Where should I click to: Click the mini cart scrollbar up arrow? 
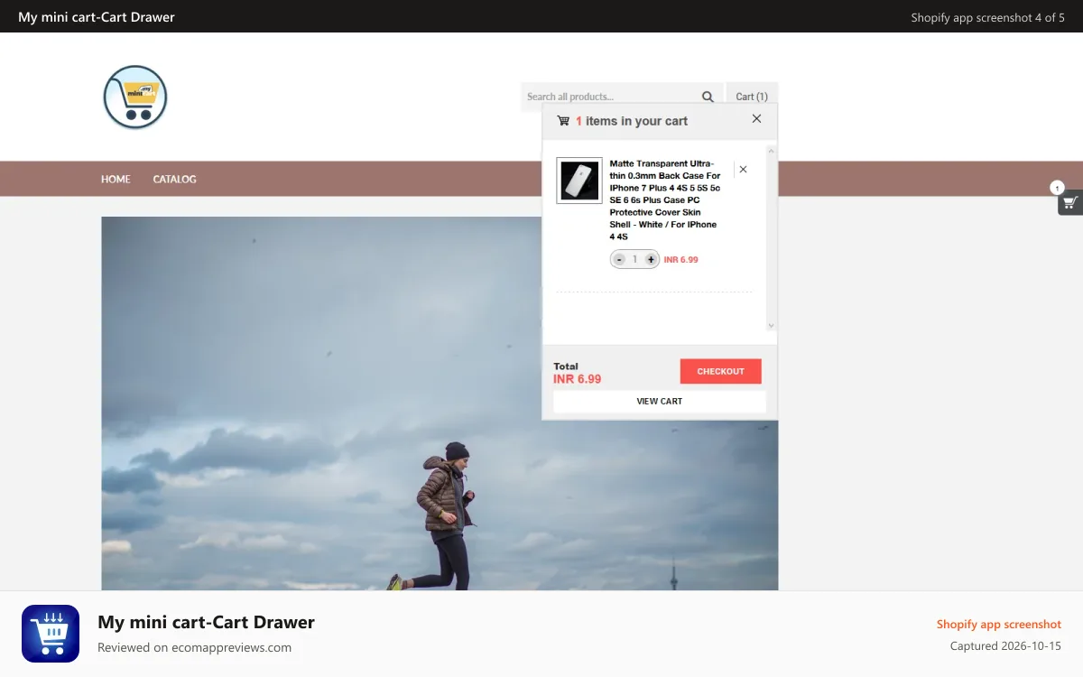[x=771, y=150]
